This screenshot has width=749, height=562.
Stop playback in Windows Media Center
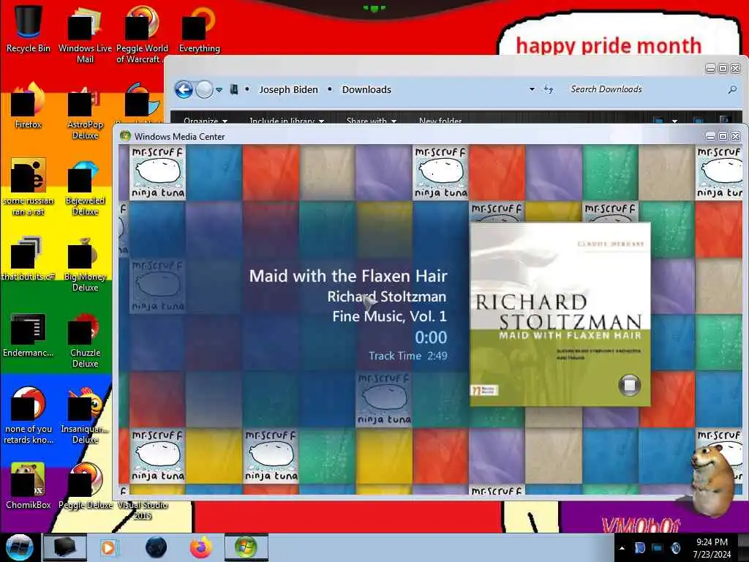point(629,385)
